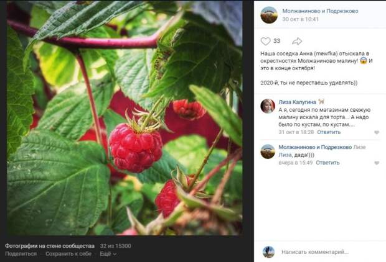Viewport: 386px width, 262px height.
Task: Click the raspberry photo to view next
Action: pos(125,119)
